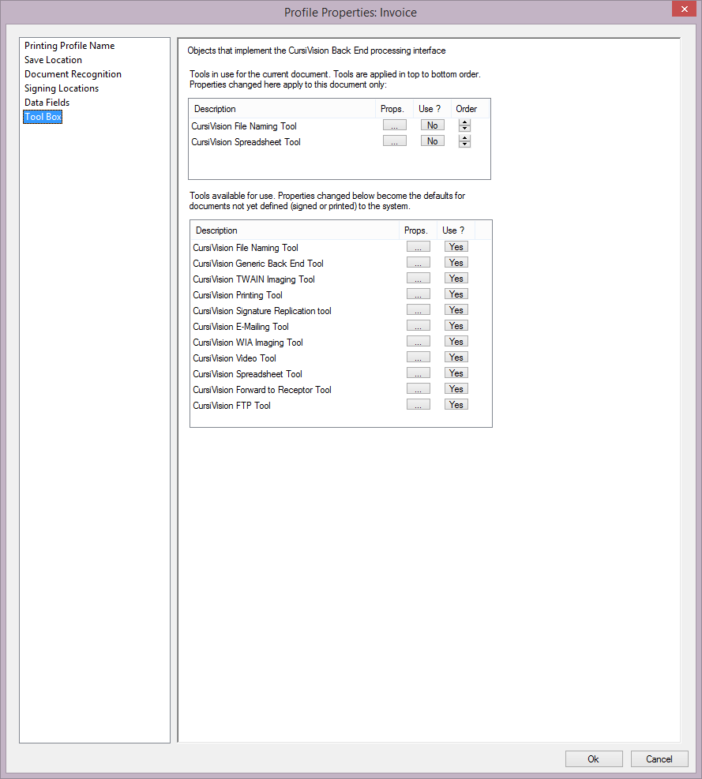Toggle Use for in-use Spreadsheet Tool
The height and width of the screenshot is (779, 702).
tap(432, 141)
